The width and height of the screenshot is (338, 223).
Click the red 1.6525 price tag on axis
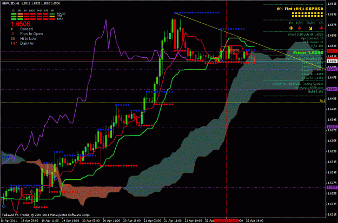[331, 51]
